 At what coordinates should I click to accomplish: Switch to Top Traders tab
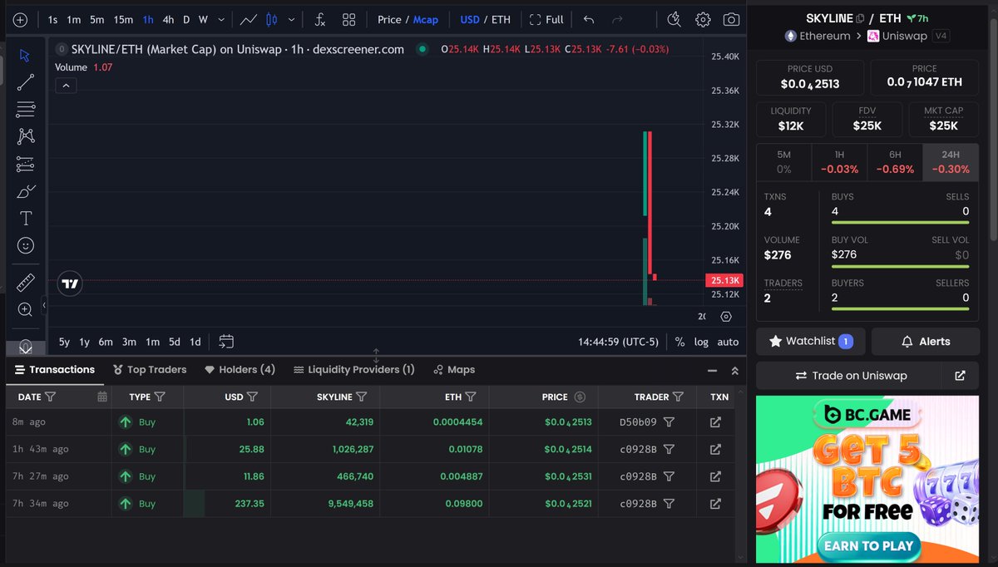[x=150, y=369]
